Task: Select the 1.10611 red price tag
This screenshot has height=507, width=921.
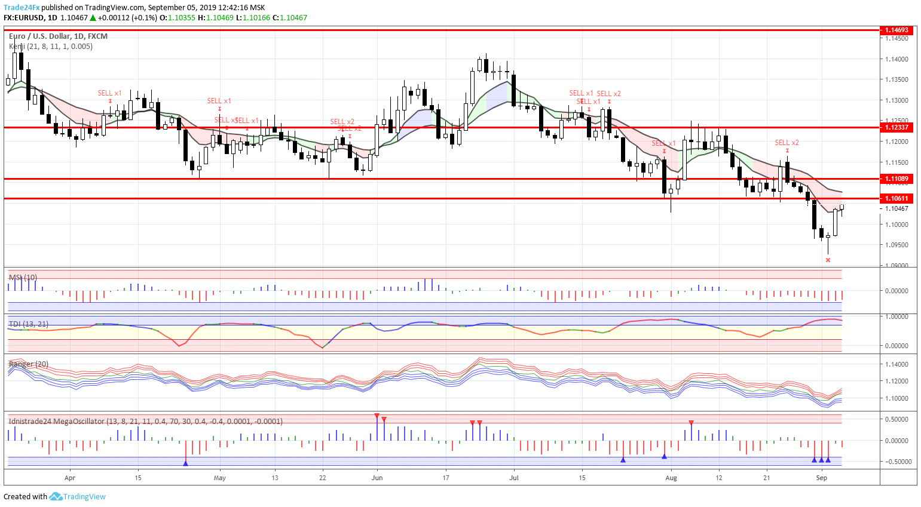Action: coord(896,198)
